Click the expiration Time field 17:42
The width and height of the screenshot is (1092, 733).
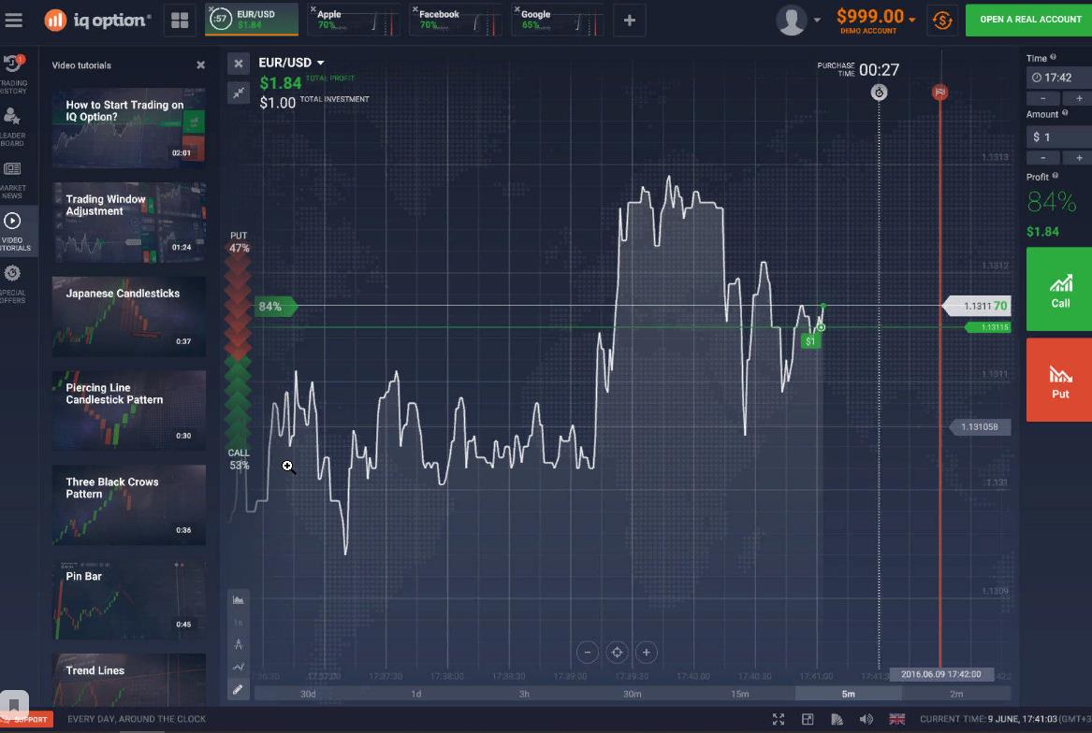1059,78
